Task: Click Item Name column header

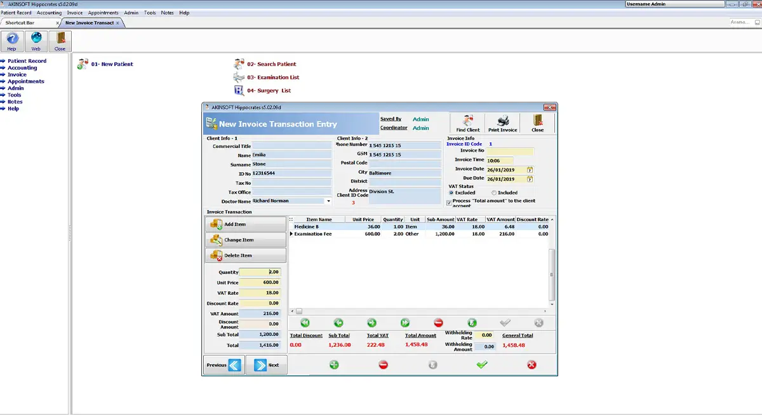Action: pyautogui.click(x=319, y=219)
